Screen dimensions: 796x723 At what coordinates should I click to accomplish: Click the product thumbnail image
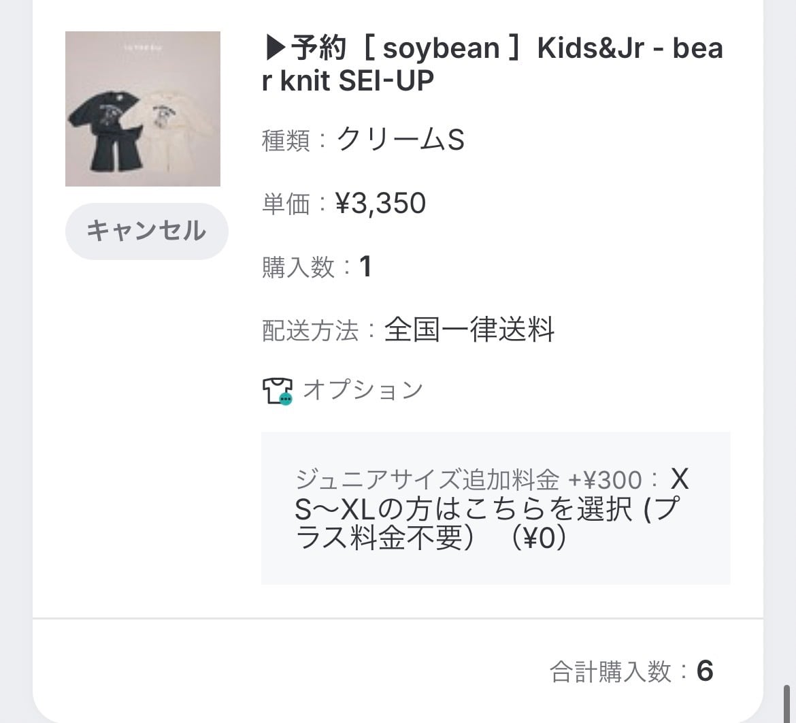coord(143,109)
